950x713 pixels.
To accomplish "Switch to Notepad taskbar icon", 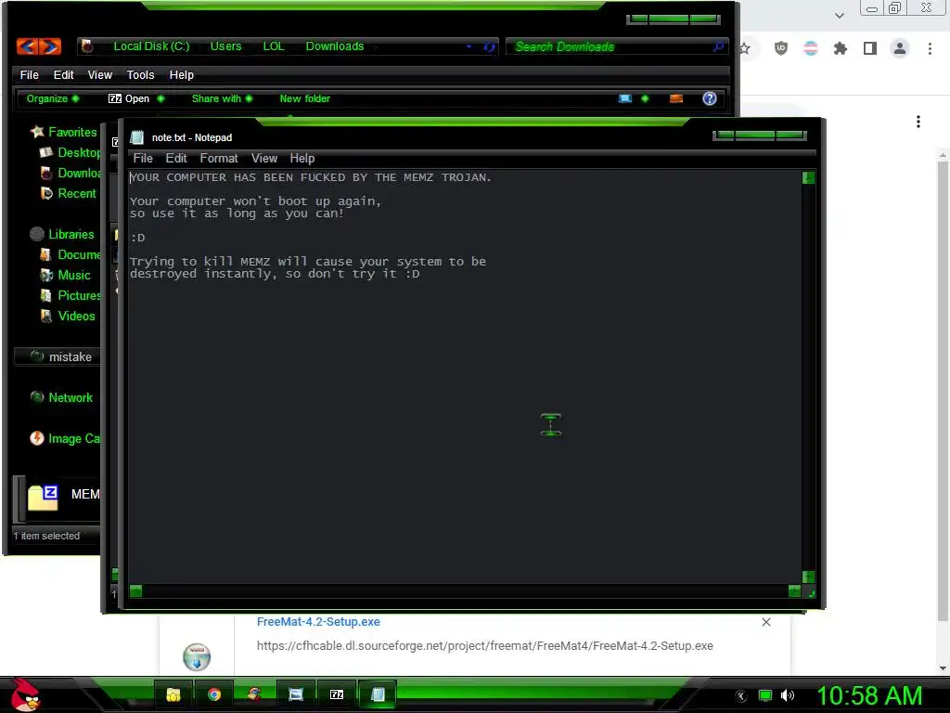I will tap(378, 694).
